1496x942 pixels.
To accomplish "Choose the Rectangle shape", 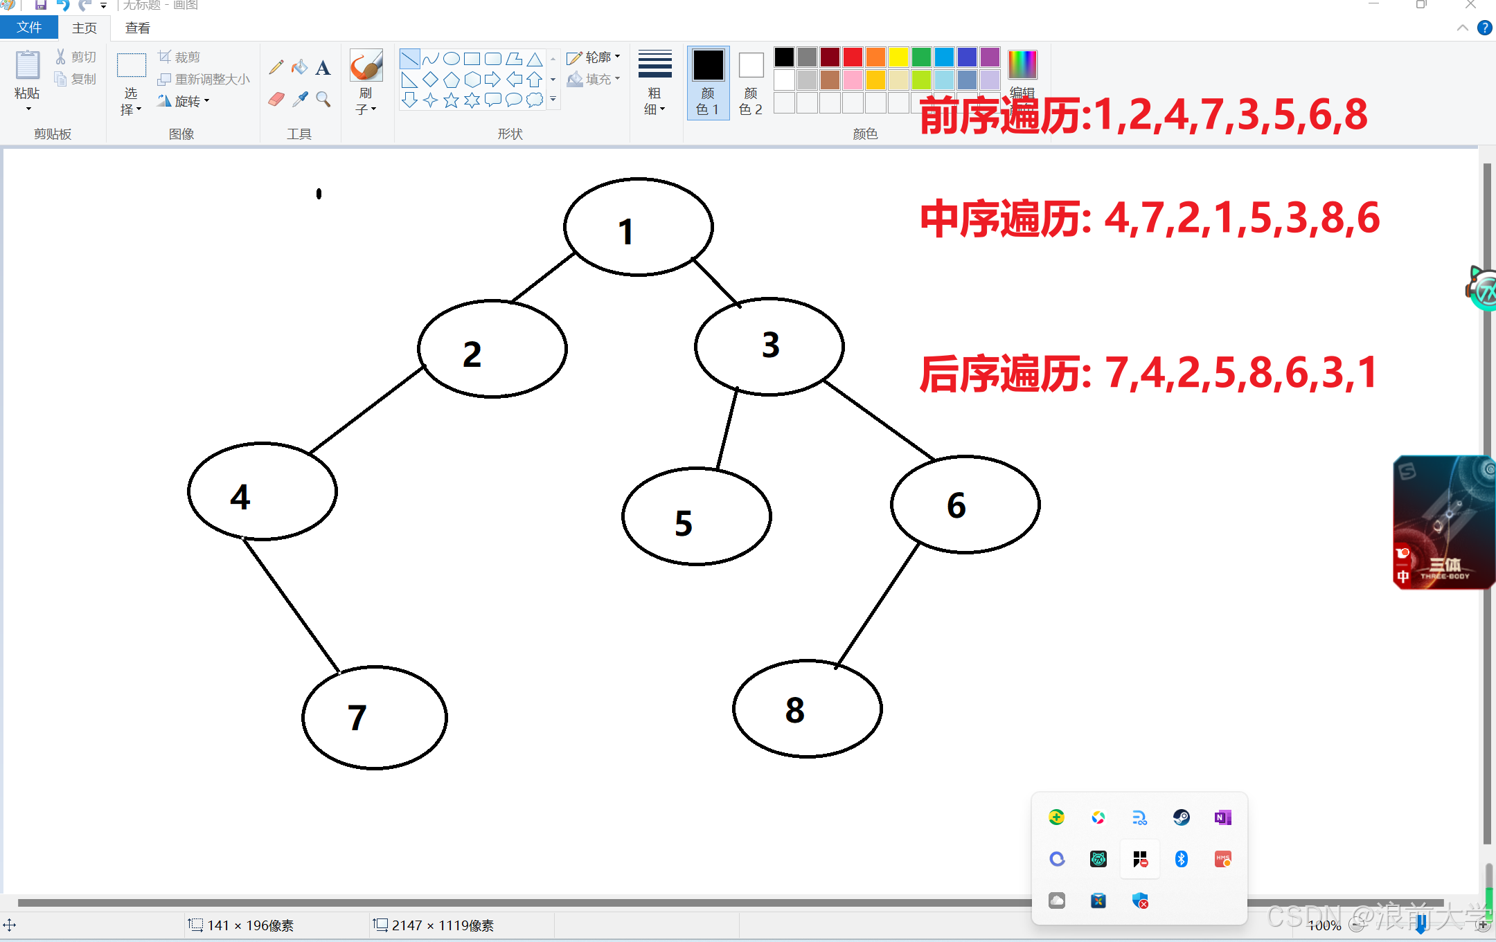I will tap(472, 59).
